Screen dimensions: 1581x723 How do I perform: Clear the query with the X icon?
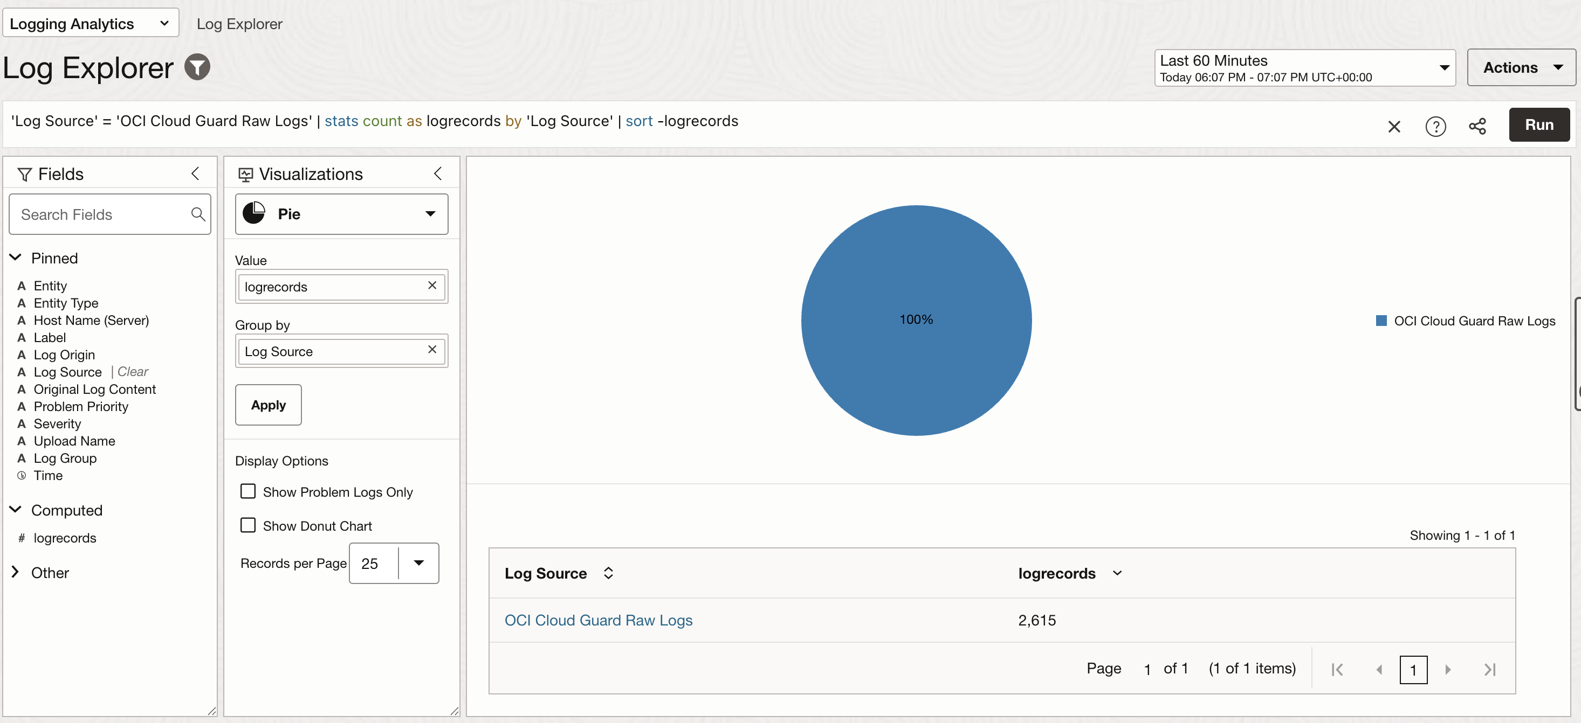pyautogui.click(x=1394, y=126)
